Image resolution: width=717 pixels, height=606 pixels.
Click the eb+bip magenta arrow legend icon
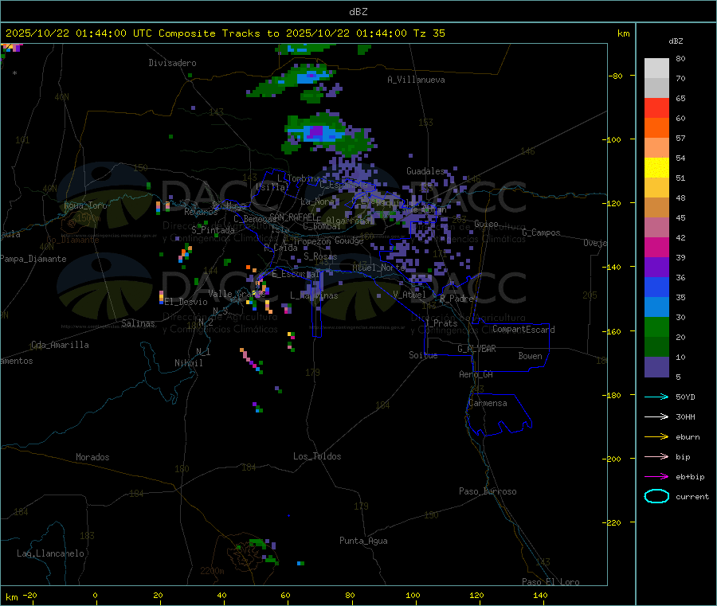click(656, 476)
